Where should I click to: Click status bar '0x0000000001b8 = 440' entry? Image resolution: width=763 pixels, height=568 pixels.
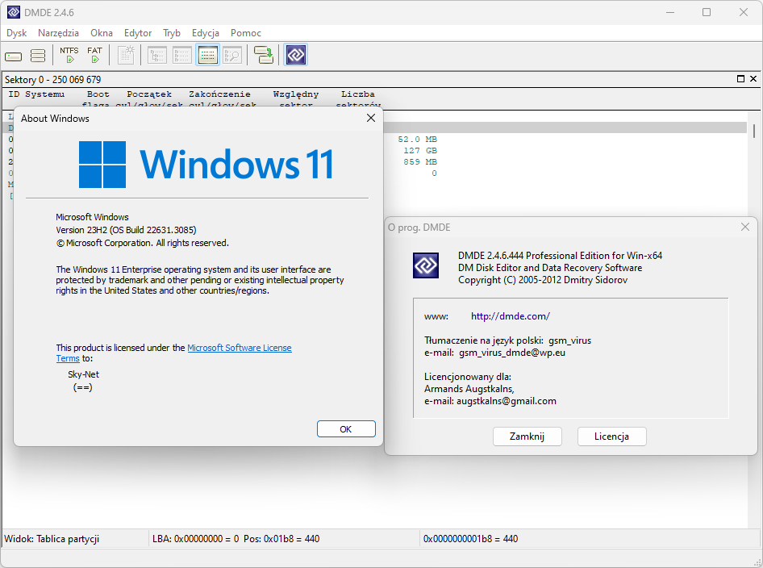click(x=470, y=539)
